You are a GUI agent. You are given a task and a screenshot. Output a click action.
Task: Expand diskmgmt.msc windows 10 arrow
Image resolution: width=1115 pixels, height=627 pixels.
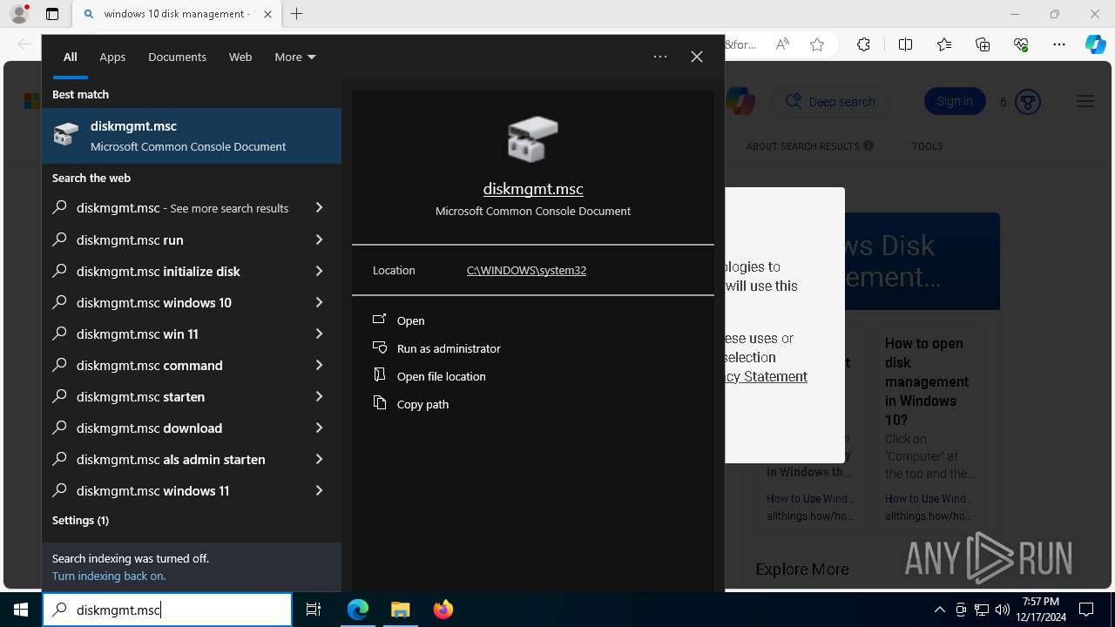[319, 302]
